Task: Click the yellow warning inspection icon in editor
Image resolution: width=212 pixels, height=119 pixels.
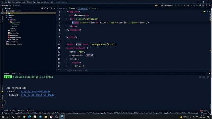Action: pos(204,11)
